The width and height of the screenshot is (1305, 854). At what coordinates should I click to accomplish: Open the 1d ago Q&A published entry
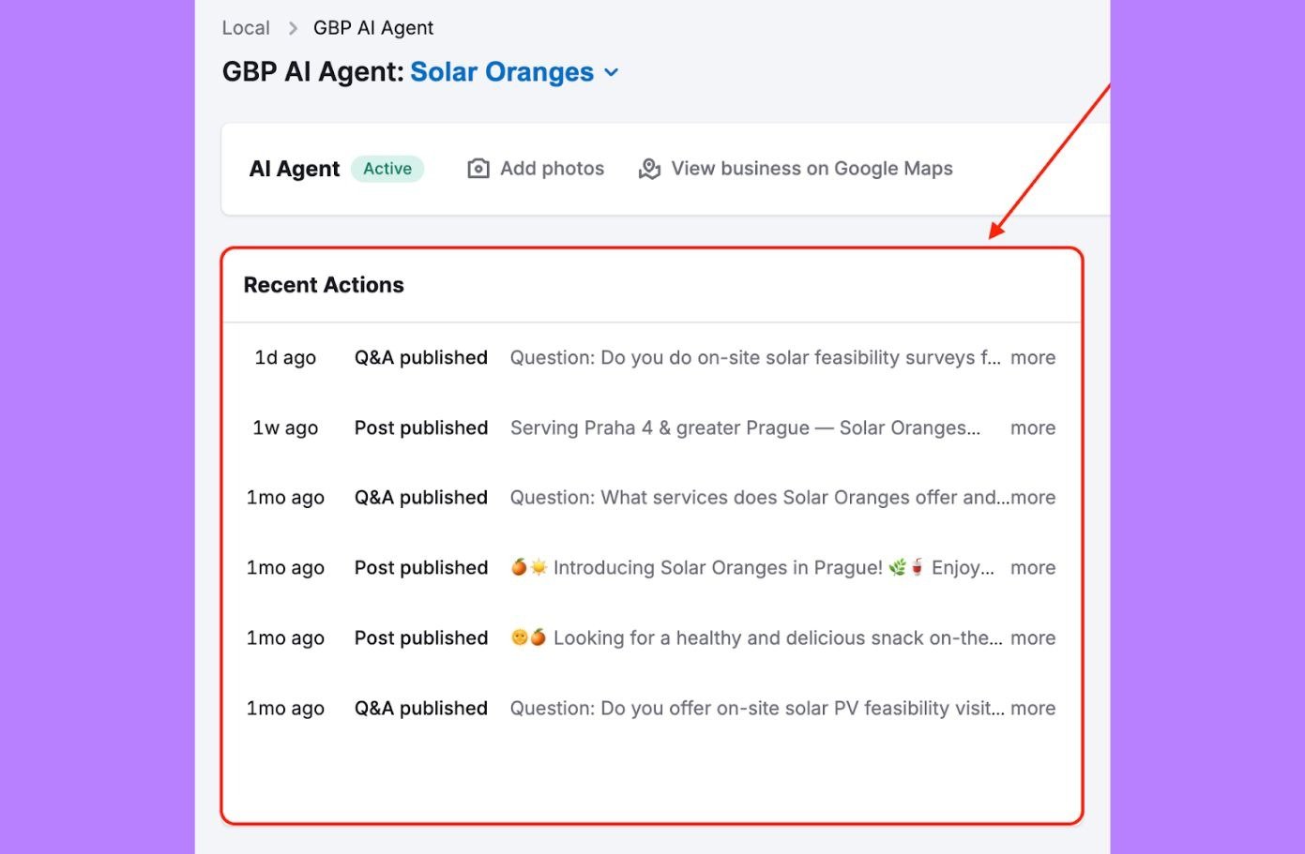[420, 358]
